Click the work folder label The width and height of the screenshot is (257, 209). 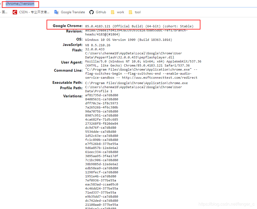121,12
